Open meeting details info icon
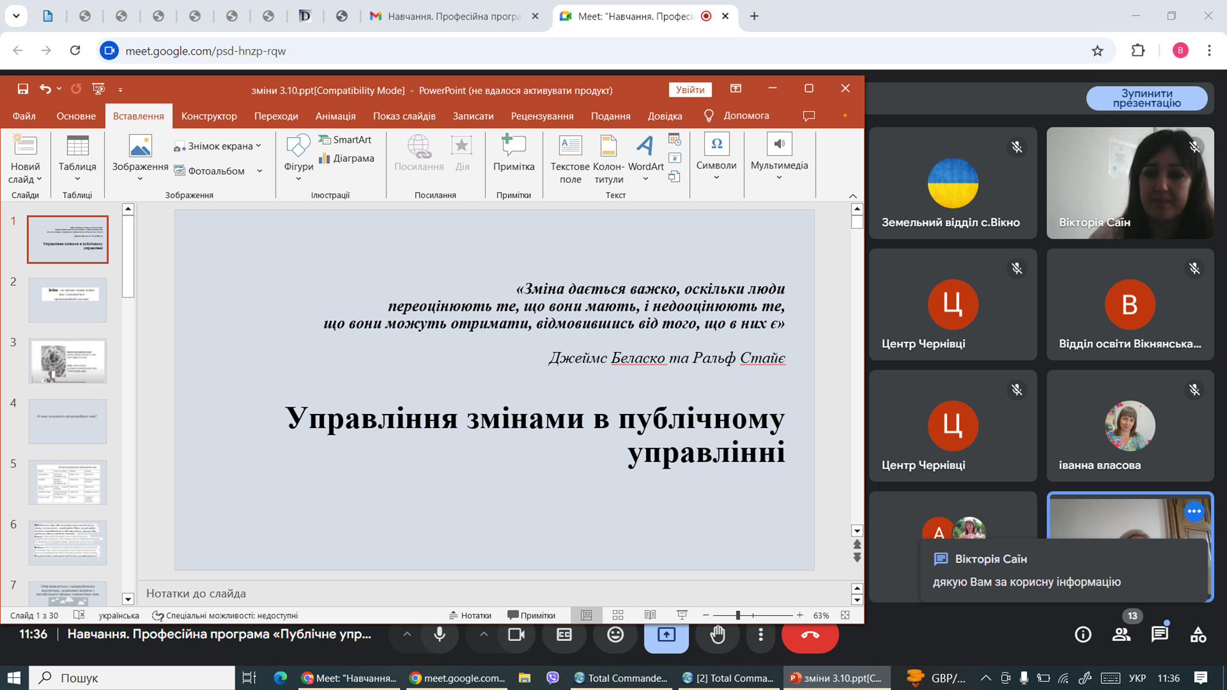This screenshot has width=1227, height=690. point(1083,635)
